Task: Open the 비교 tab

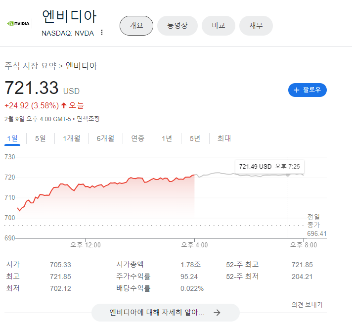Action: point(219,26)
